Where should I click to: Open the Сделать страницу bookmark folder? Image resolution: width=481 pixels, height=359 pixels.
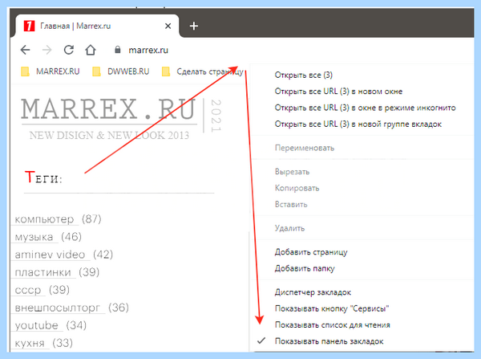click(x=203, y=71)
